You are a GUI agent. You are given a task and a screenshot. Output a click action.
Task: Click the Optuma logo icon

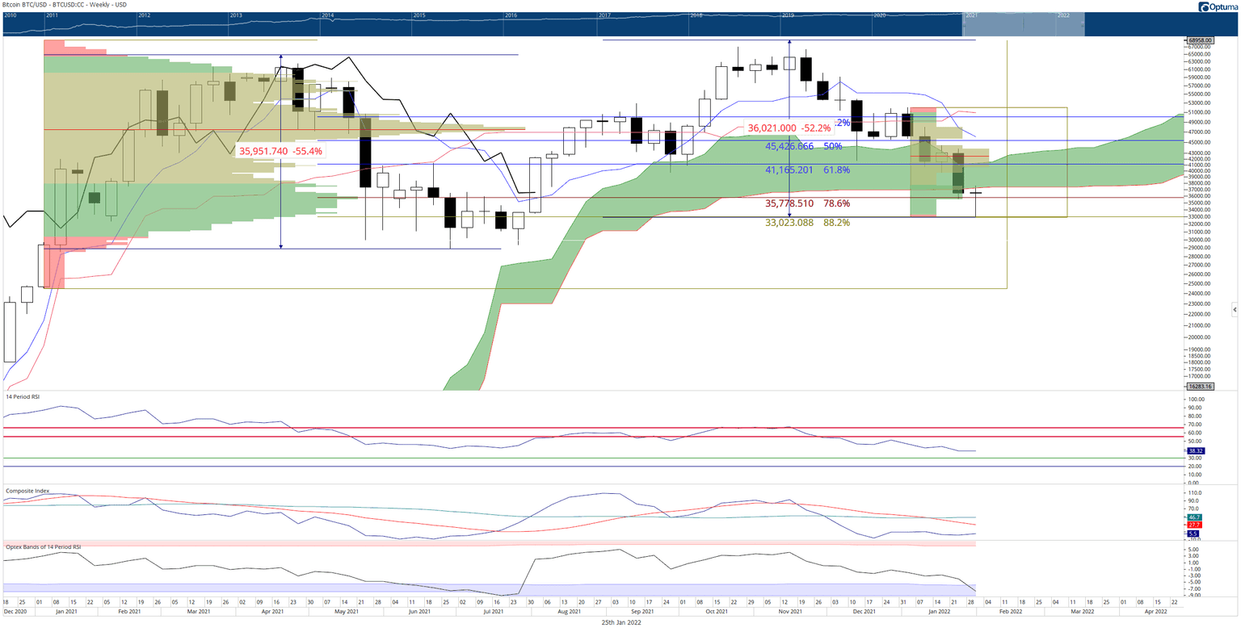pos(1205,7)
